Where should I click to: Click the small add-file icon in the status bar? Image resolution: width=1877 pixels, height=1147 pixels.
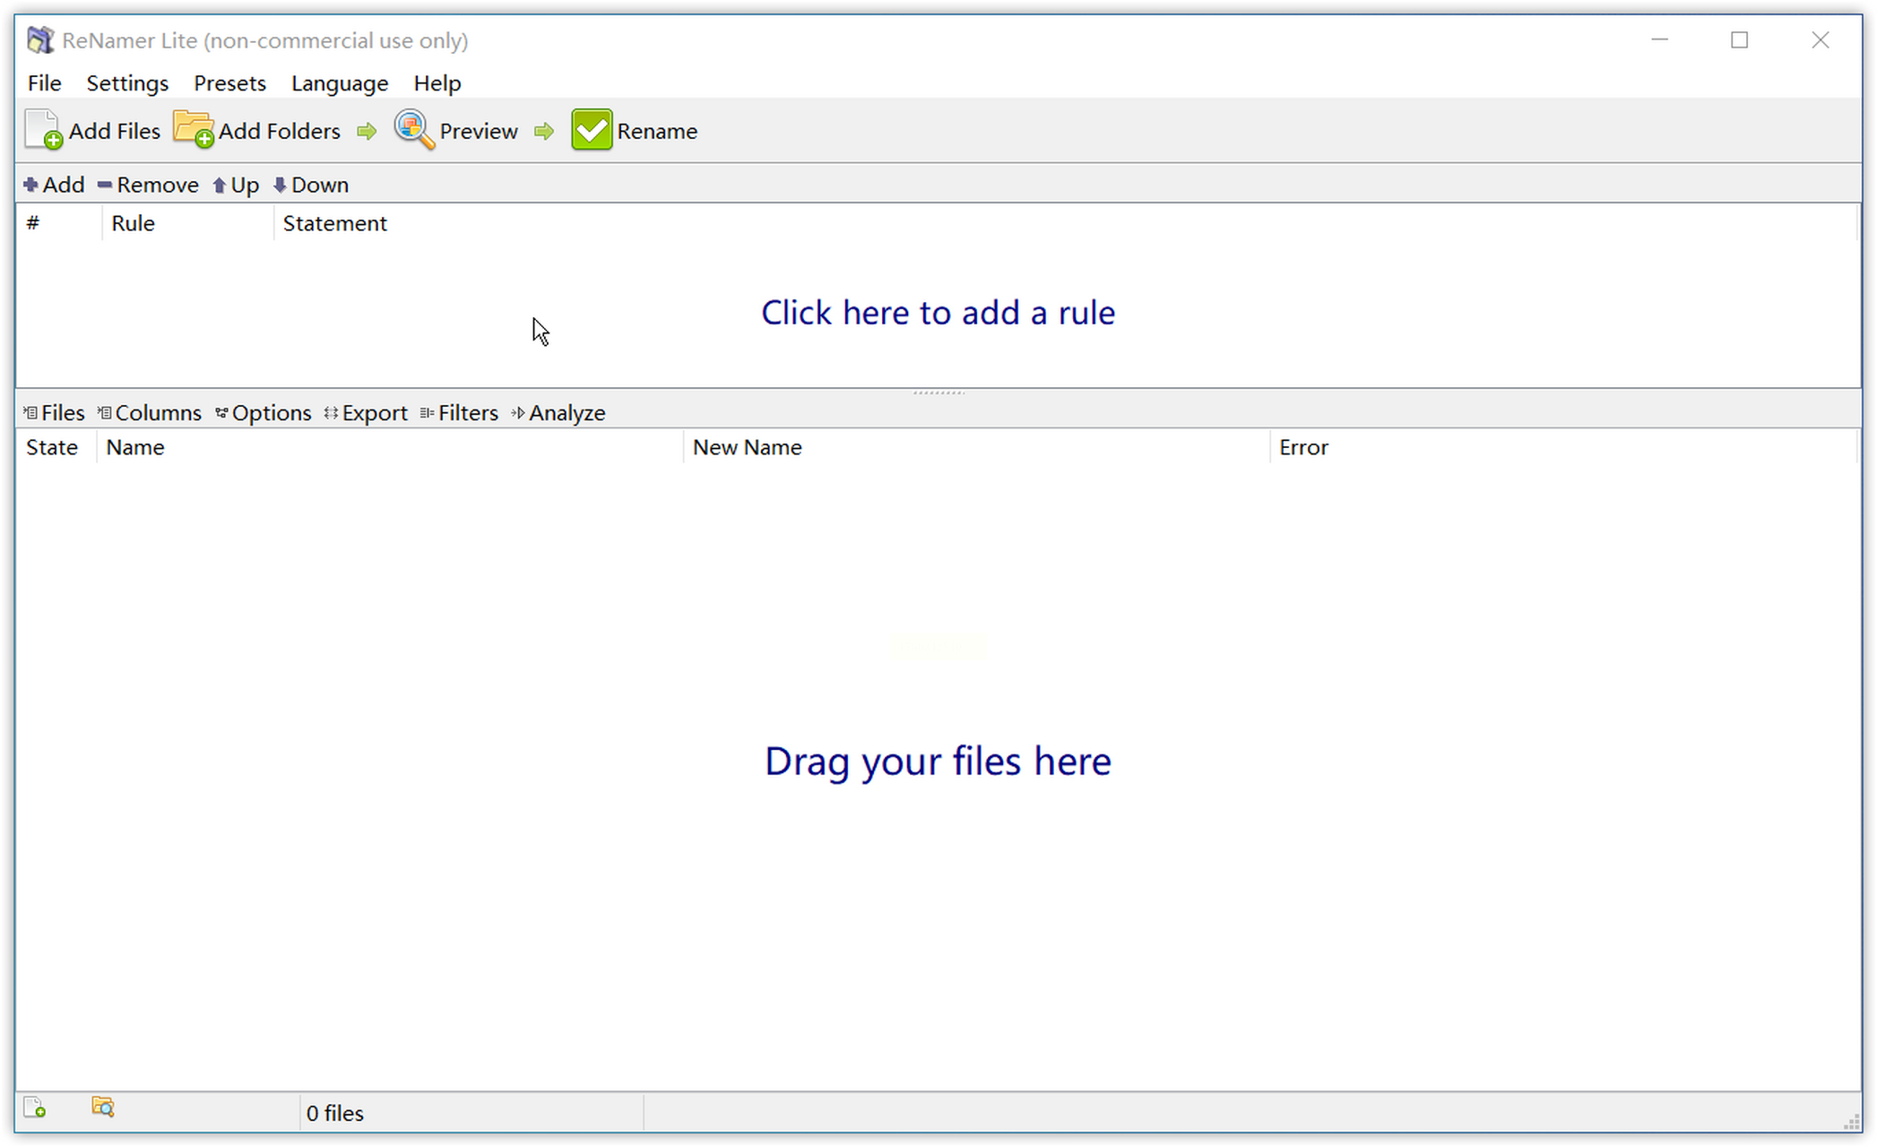click(x=35, y=1108)
